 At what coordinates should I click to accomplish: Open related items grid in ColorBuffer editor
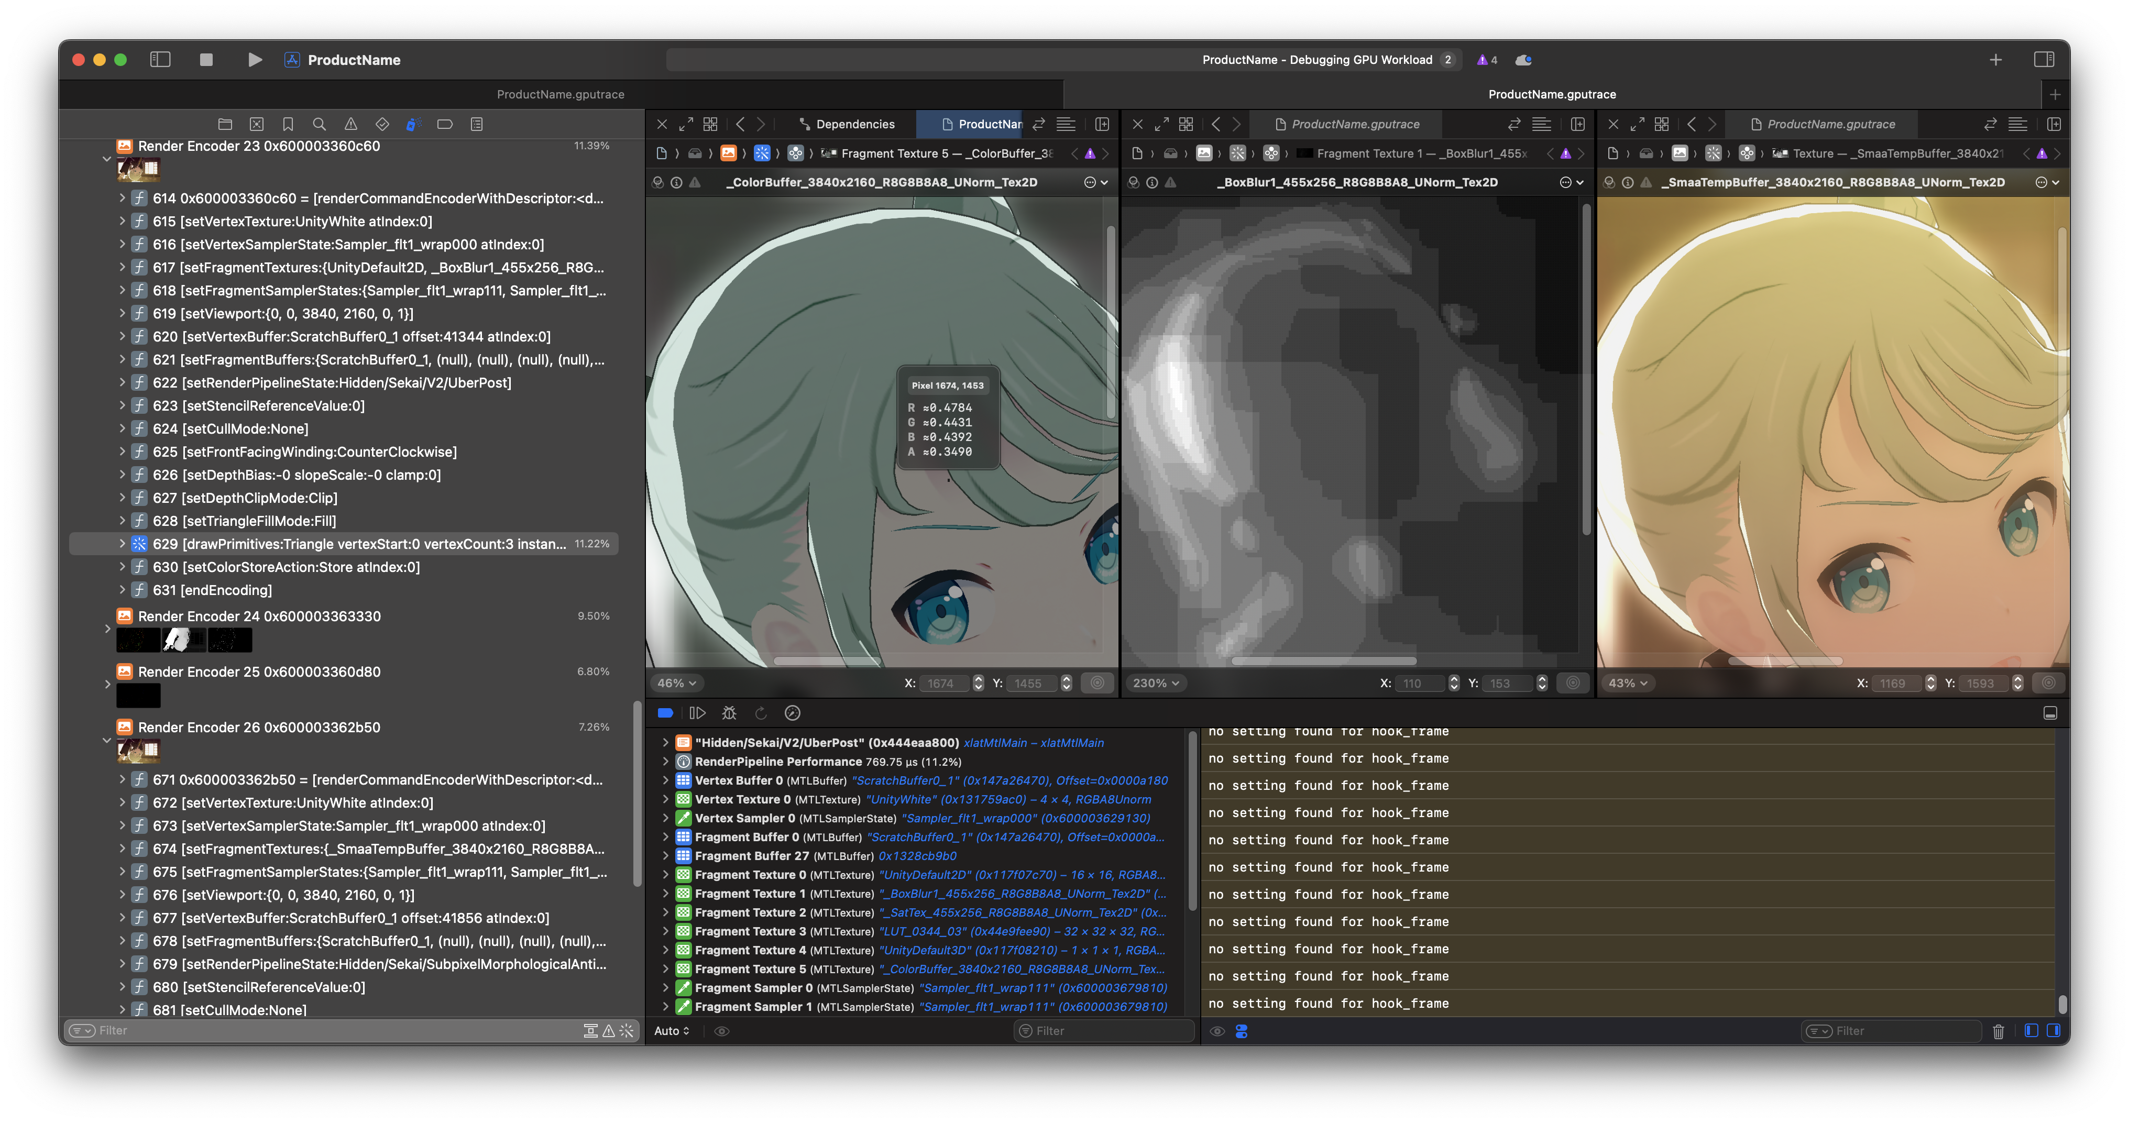click(710, 124)
